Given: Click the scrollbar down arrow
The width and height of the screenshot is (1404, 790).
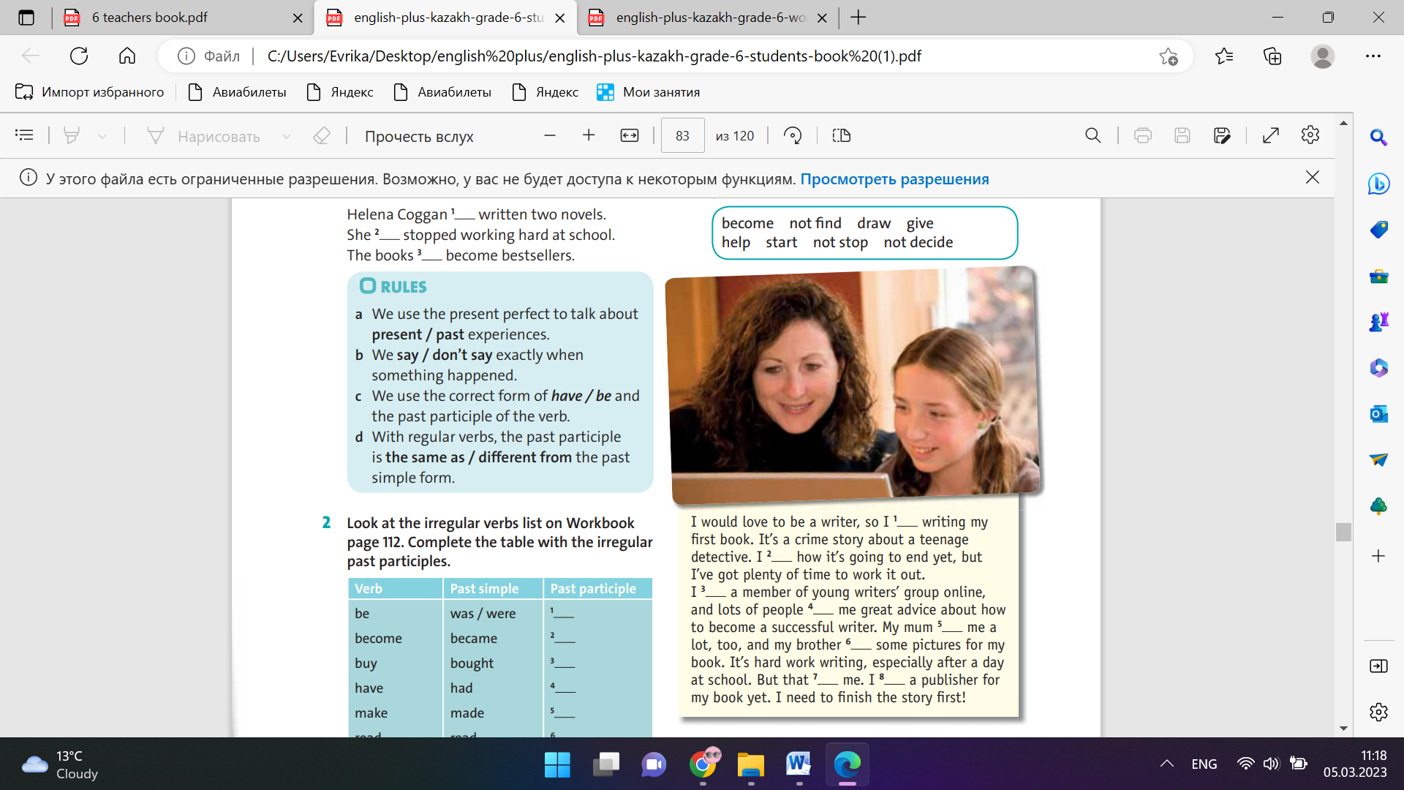Looking at the screenshot, I should tap(1343, 729).
